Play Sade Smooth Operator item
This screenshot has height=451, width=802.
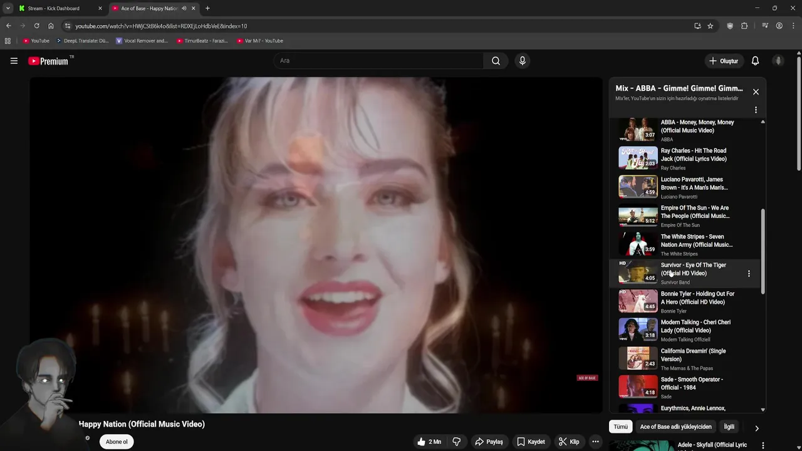click(x=684, y=387)
